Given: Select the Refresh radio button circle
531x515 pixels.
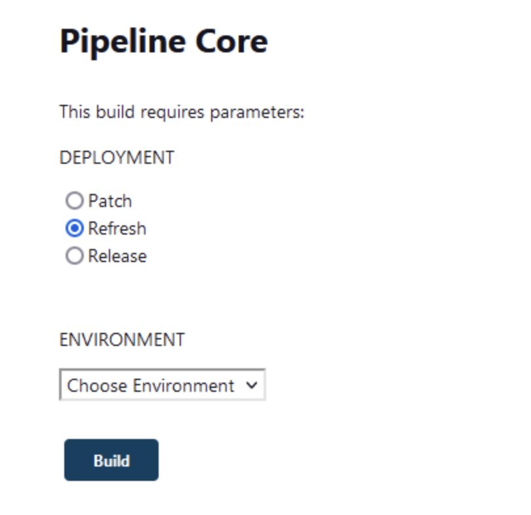Looking at the screenshot, I should [75, 228].
